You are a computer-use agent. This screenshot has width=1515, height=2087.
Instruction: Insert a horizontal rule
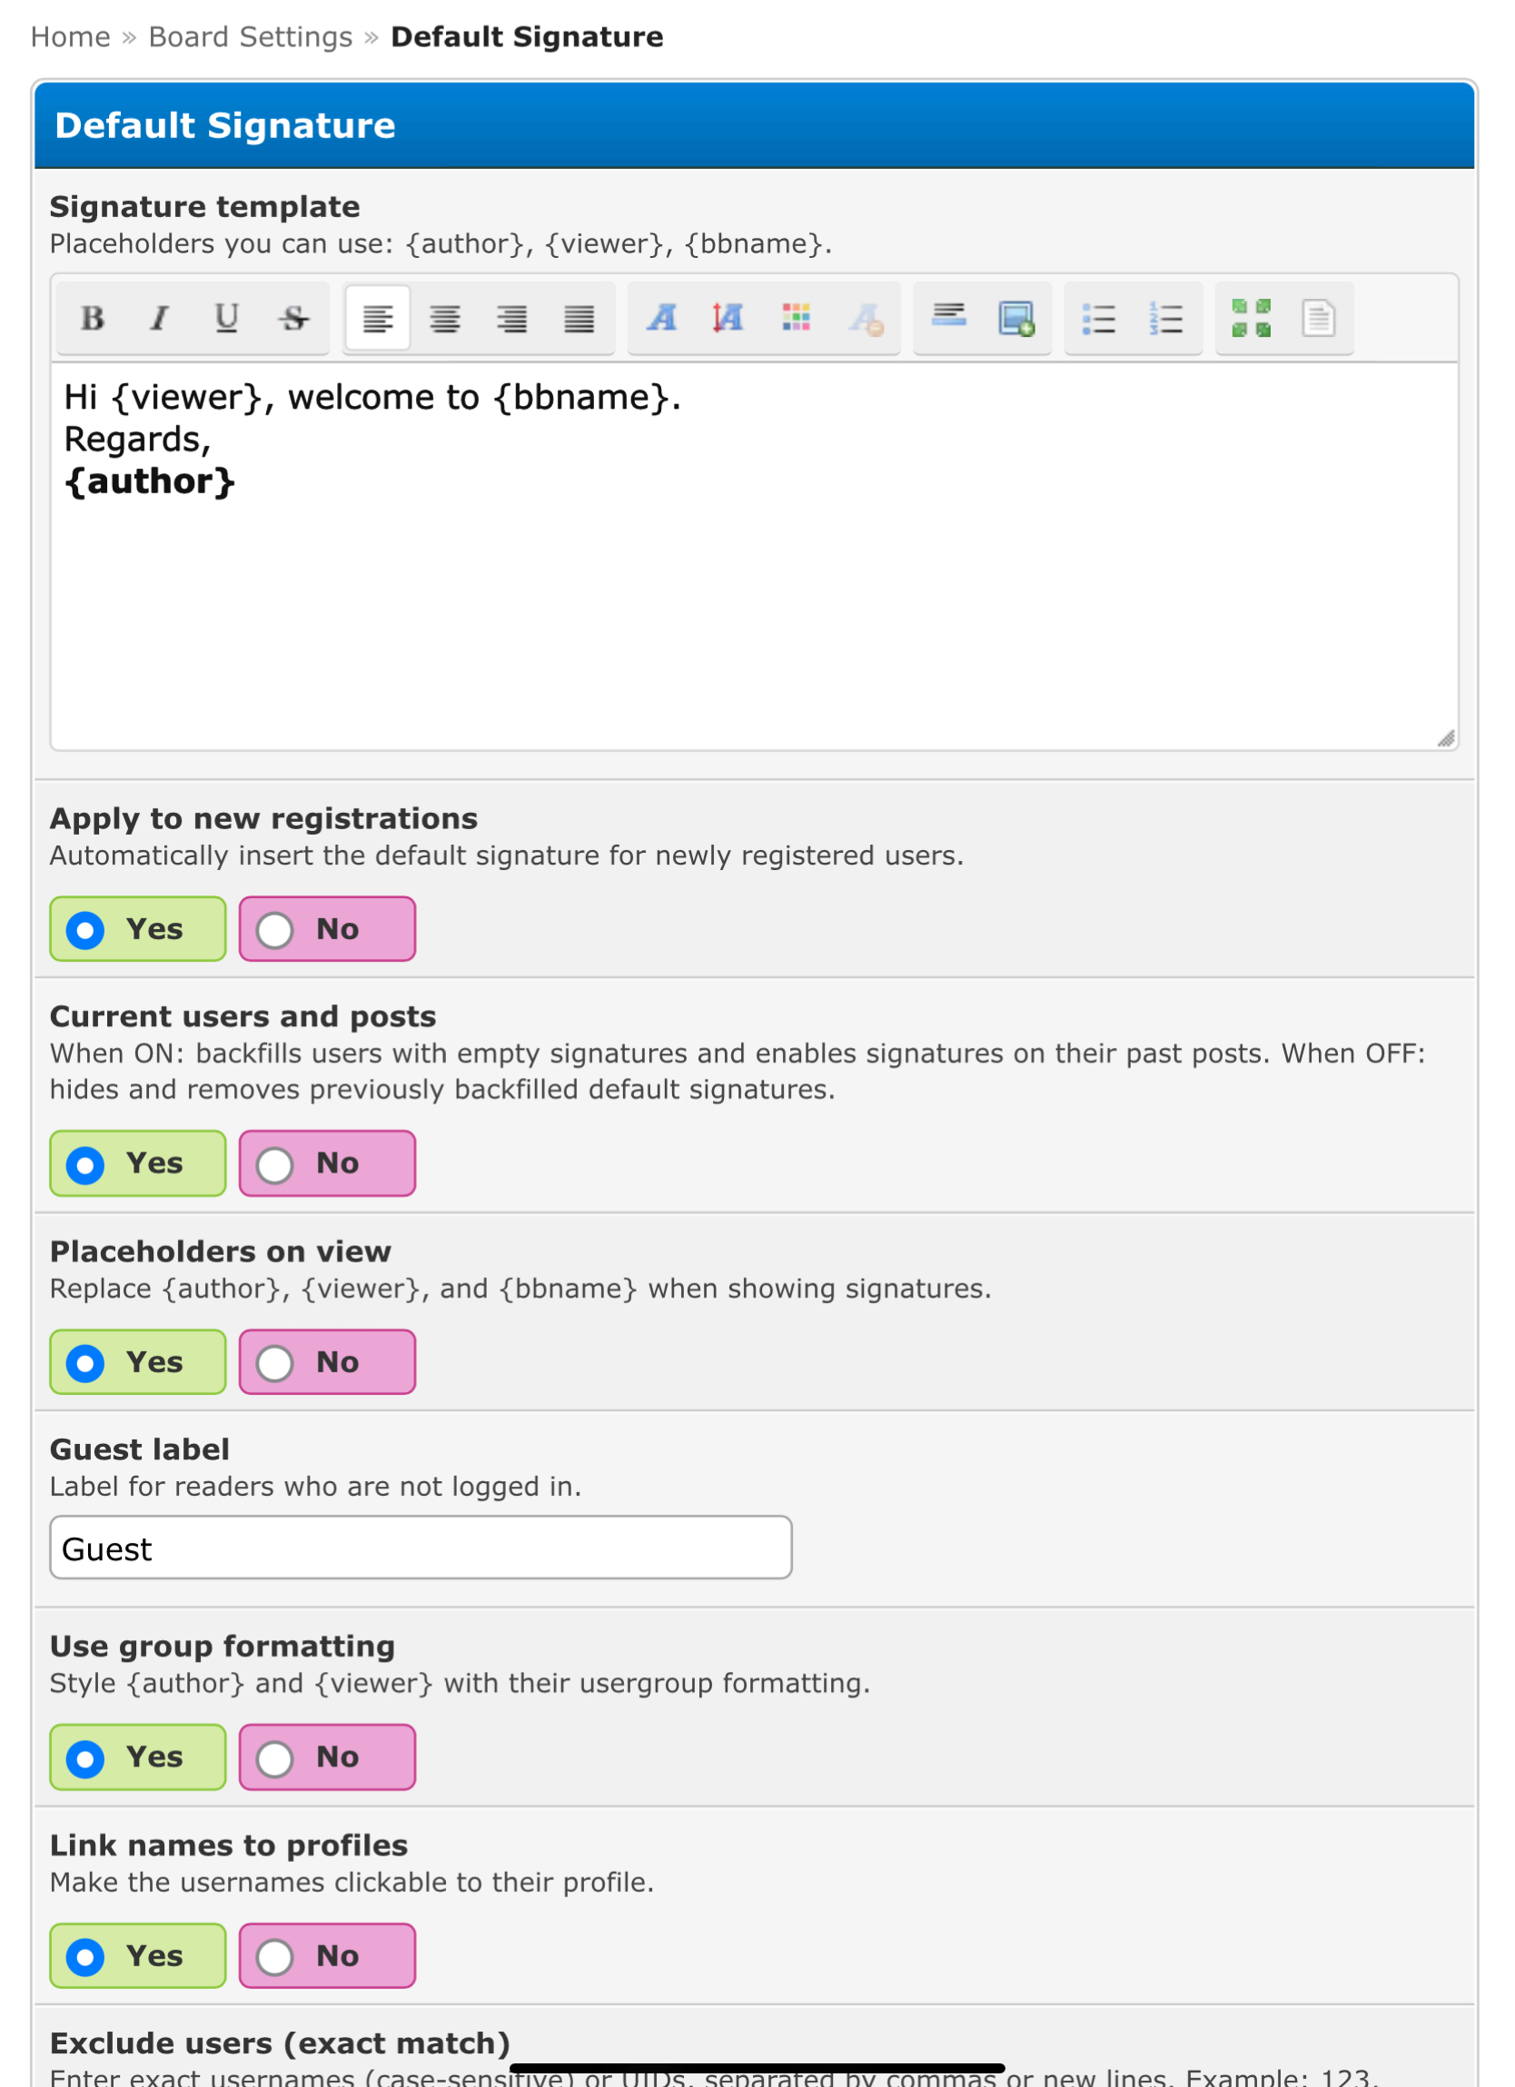tap(949, 319)
